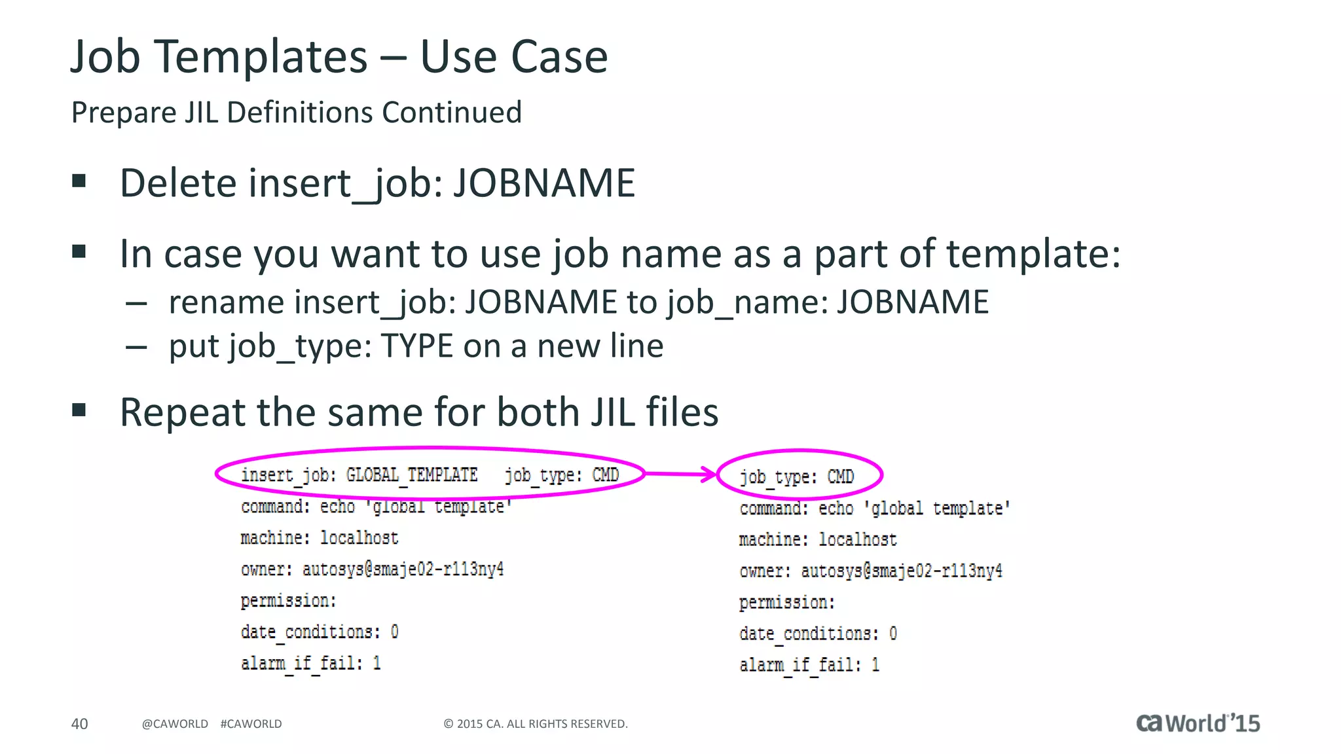Image resolution: width=1341 pixels, height=754 pixels.
Task: Click the 'Delete insert_job: JOBNAME' bullet
Action: 377,183
